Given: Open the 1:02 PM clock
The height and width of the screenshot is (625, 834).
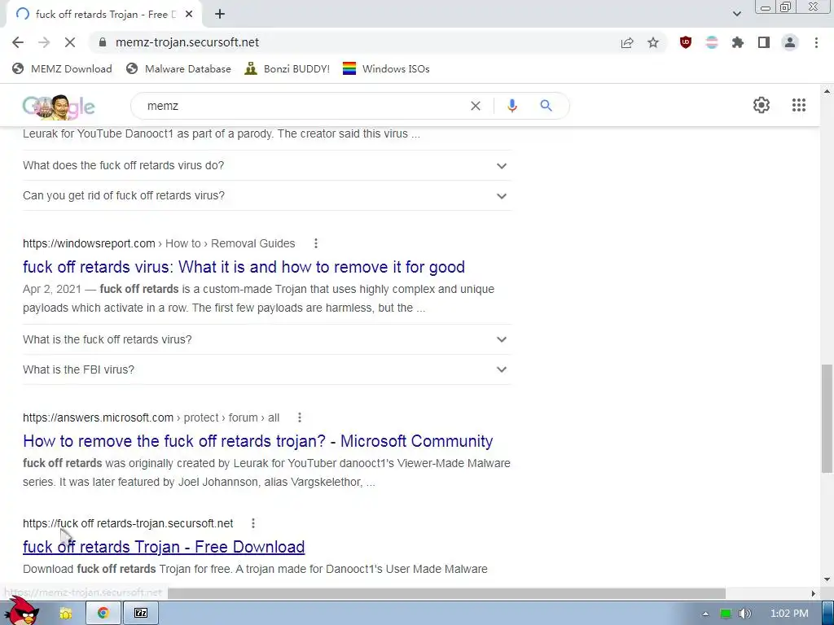Looking at the screenshot, I should [x=789, y=614].
